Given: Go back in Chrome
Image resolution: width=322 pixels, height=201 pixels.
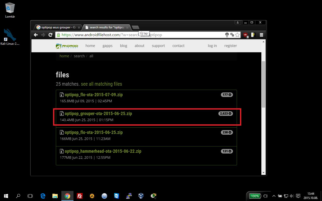Looking at the screenshot, I should [x=36, y=35].
